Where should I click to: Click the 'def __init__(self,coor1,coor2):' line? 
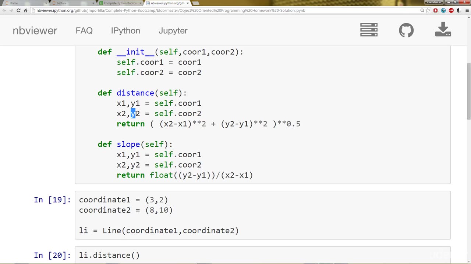click(x=170, y=52)
